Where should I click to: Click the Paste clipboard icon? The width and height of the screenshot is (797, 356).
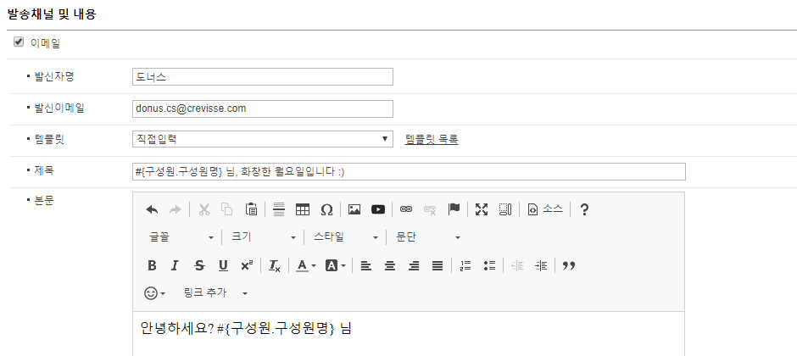[x=251, y=209]
